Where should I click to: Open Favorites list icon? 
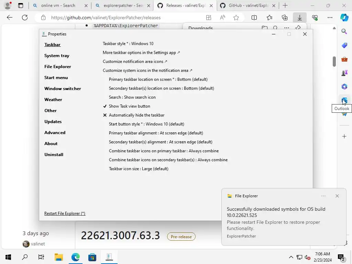pos(269,18)
